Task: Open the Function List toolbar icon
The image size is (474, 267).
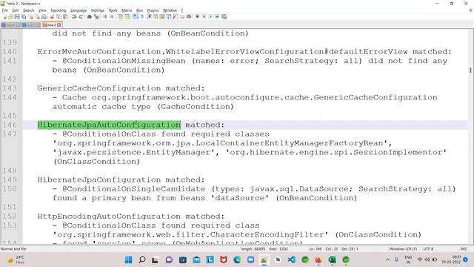Action: tap(176, 16)
